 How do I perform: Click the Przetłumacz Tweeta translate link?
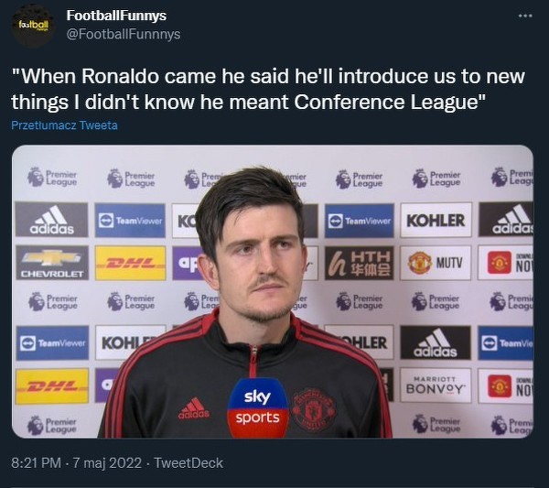coord(64,125)
